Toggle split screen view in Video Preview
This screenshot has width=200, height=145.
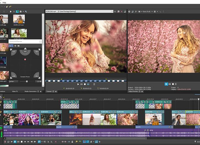[x=139, y=12]
